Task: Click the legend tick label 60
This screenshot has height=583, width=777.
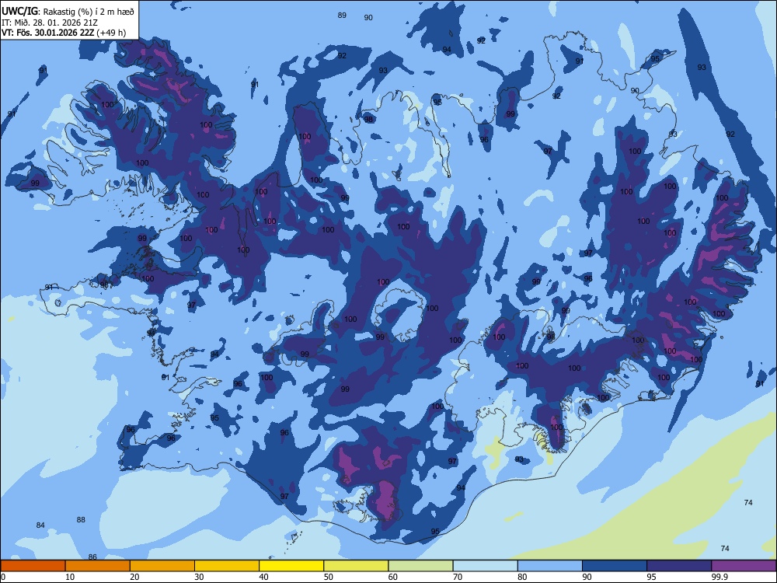Action: (393, 577)
